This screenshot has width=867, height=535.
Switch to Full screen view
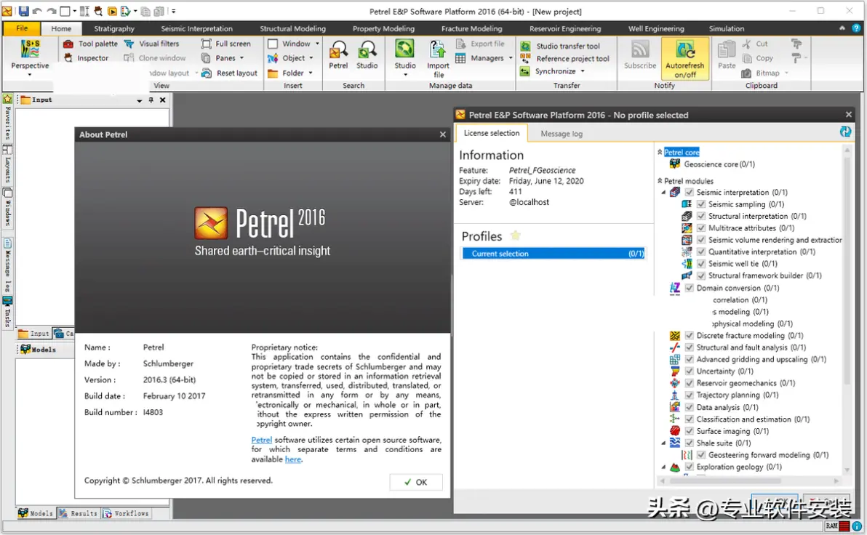pyautogui.click(x=226, y=44)
